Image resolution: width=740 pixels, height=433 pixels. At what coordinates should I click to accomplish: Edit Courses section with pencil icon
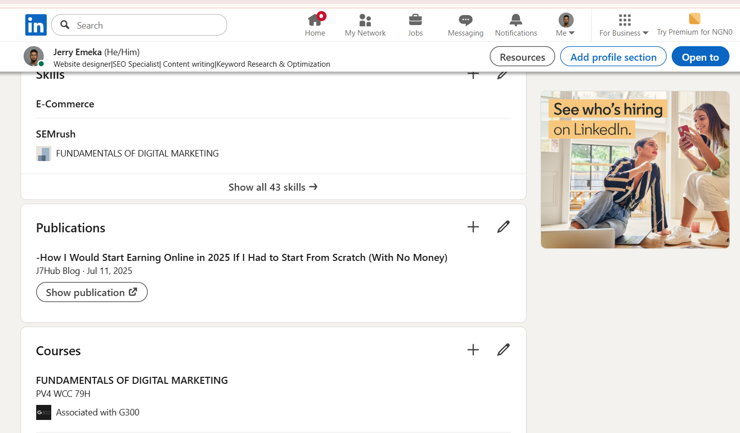click(503, 350)
